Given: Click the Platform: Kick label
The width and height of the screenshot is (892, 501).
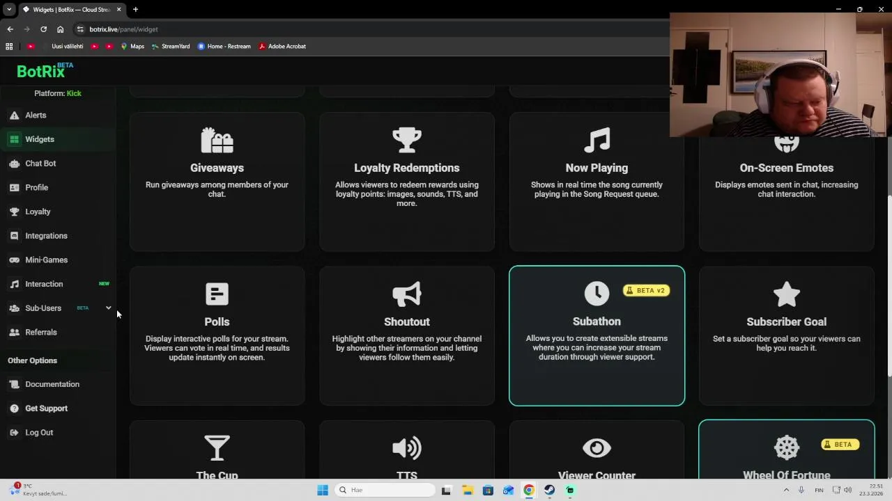Looking at the screenshot, I should tap(58, 93).
